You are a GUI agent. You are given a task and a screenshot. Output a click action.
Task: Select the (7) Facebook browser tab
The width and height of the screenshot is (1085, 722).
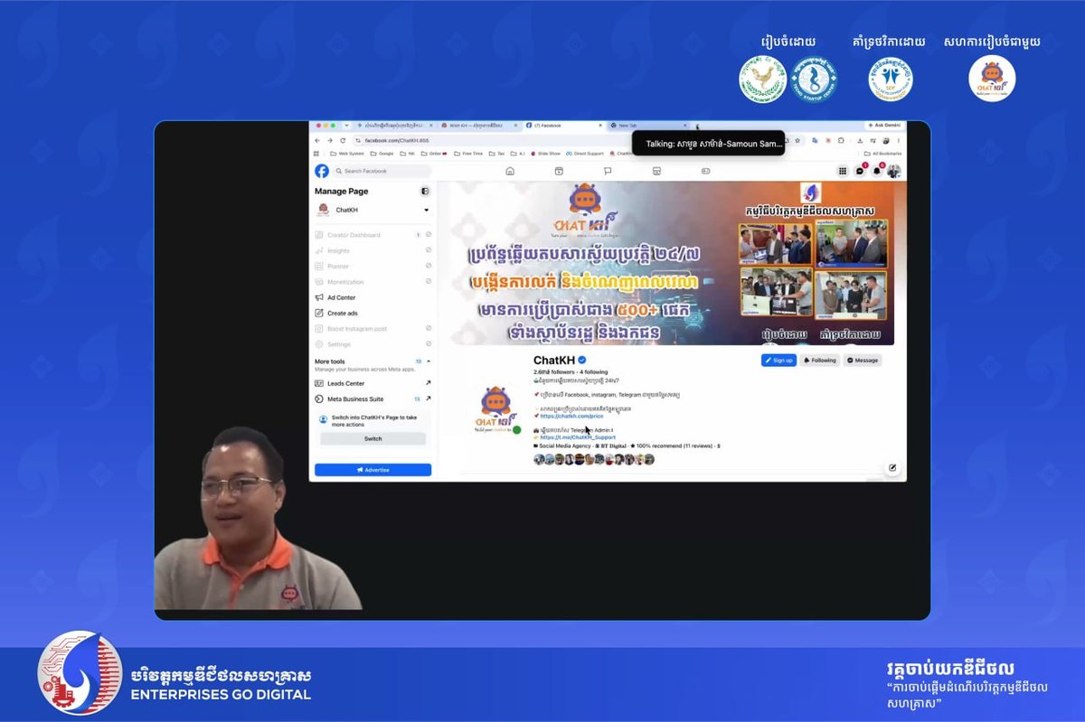tap(563, 125)
